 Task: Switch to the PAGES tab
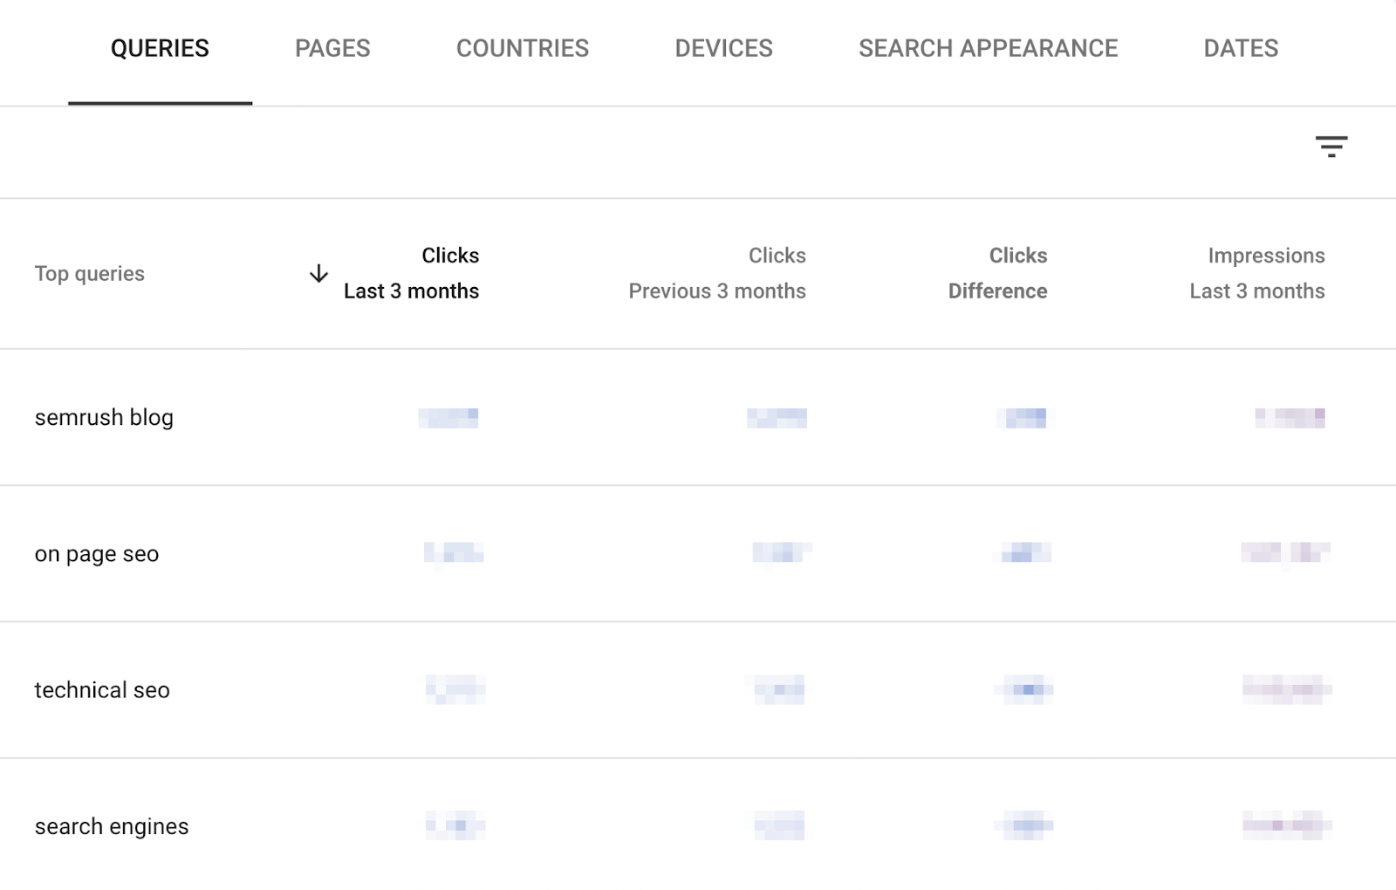pos(332,48)
